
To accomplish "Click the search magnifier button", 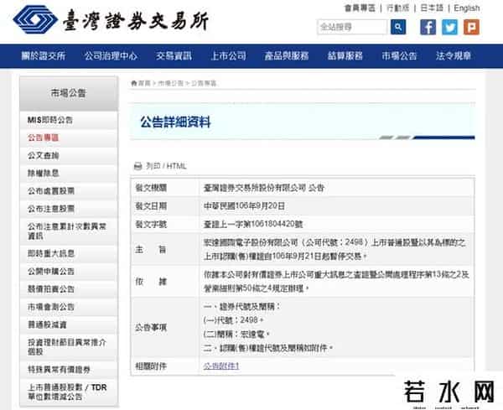I will (398, 27).
